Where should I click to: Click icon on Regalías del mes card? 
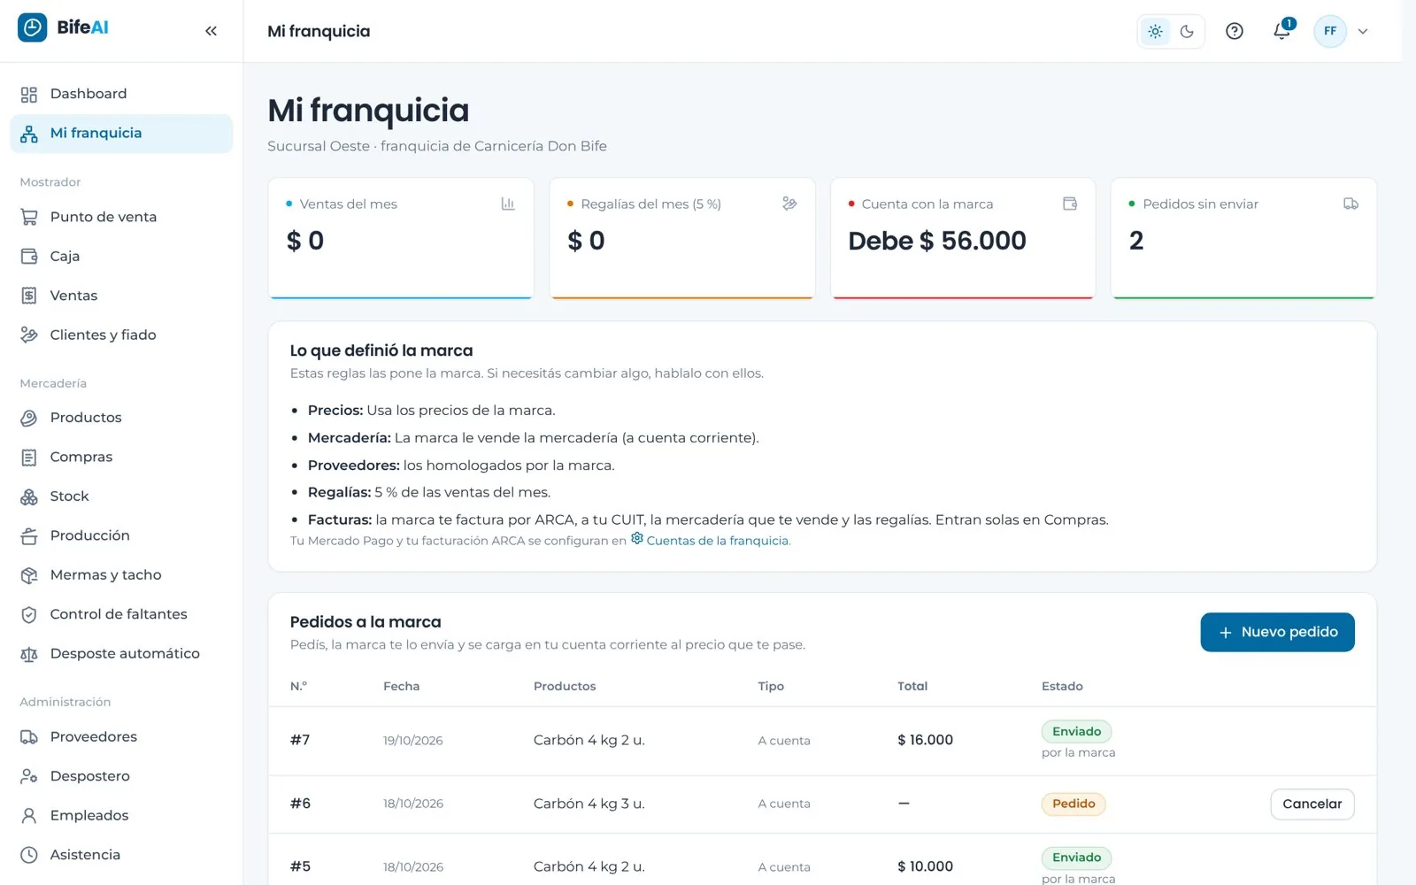789,204
